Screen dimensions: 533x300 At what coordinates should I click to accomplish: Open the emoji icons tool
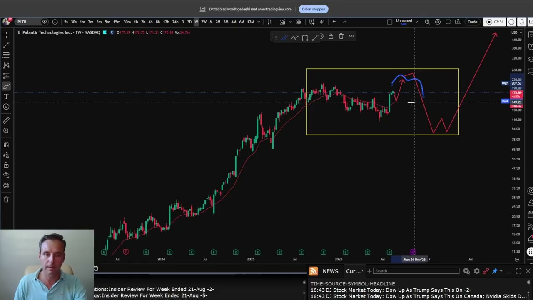click(x=6, y=107)
